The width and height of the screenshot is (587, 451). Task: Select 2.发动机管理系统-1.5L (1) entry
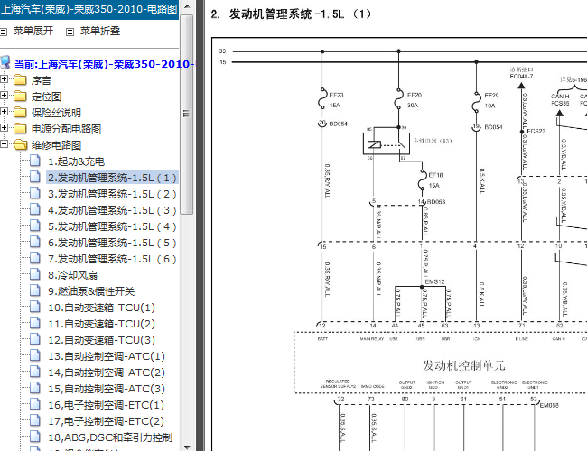click(x=112, y=178)
